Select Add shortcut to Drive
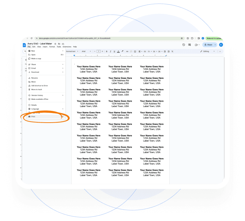The image size is (245, 221). [46, 86]
